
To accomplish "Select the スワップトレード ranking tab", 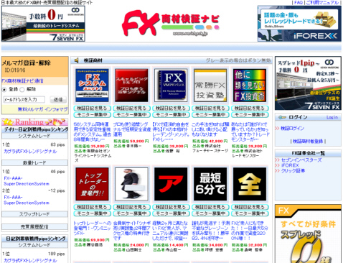I will coord(34,214).
